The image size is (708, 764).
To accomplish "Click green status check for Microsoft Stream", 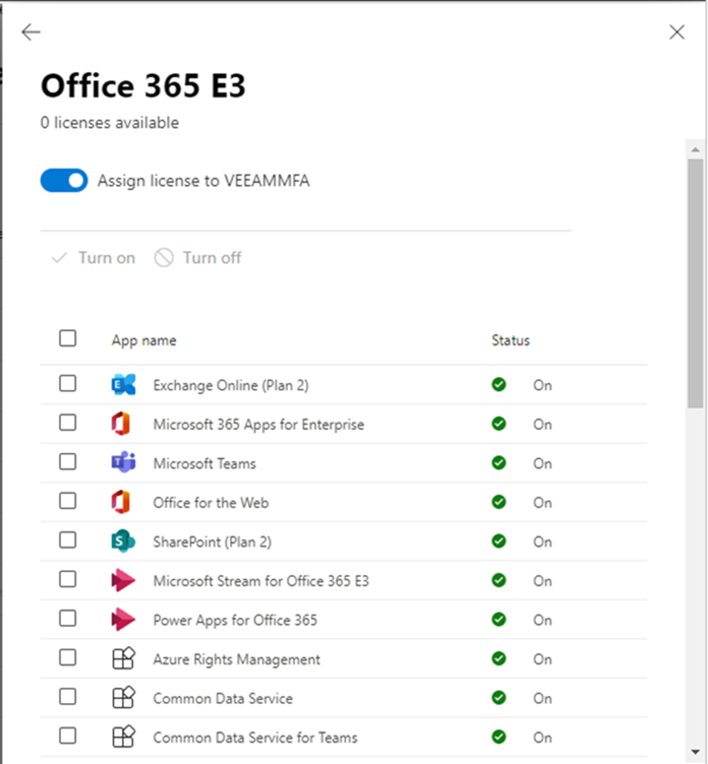I will click(499, 580).
